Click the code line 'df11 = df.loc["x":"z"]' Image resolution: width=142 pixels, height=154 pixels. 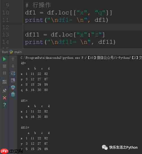65,35
